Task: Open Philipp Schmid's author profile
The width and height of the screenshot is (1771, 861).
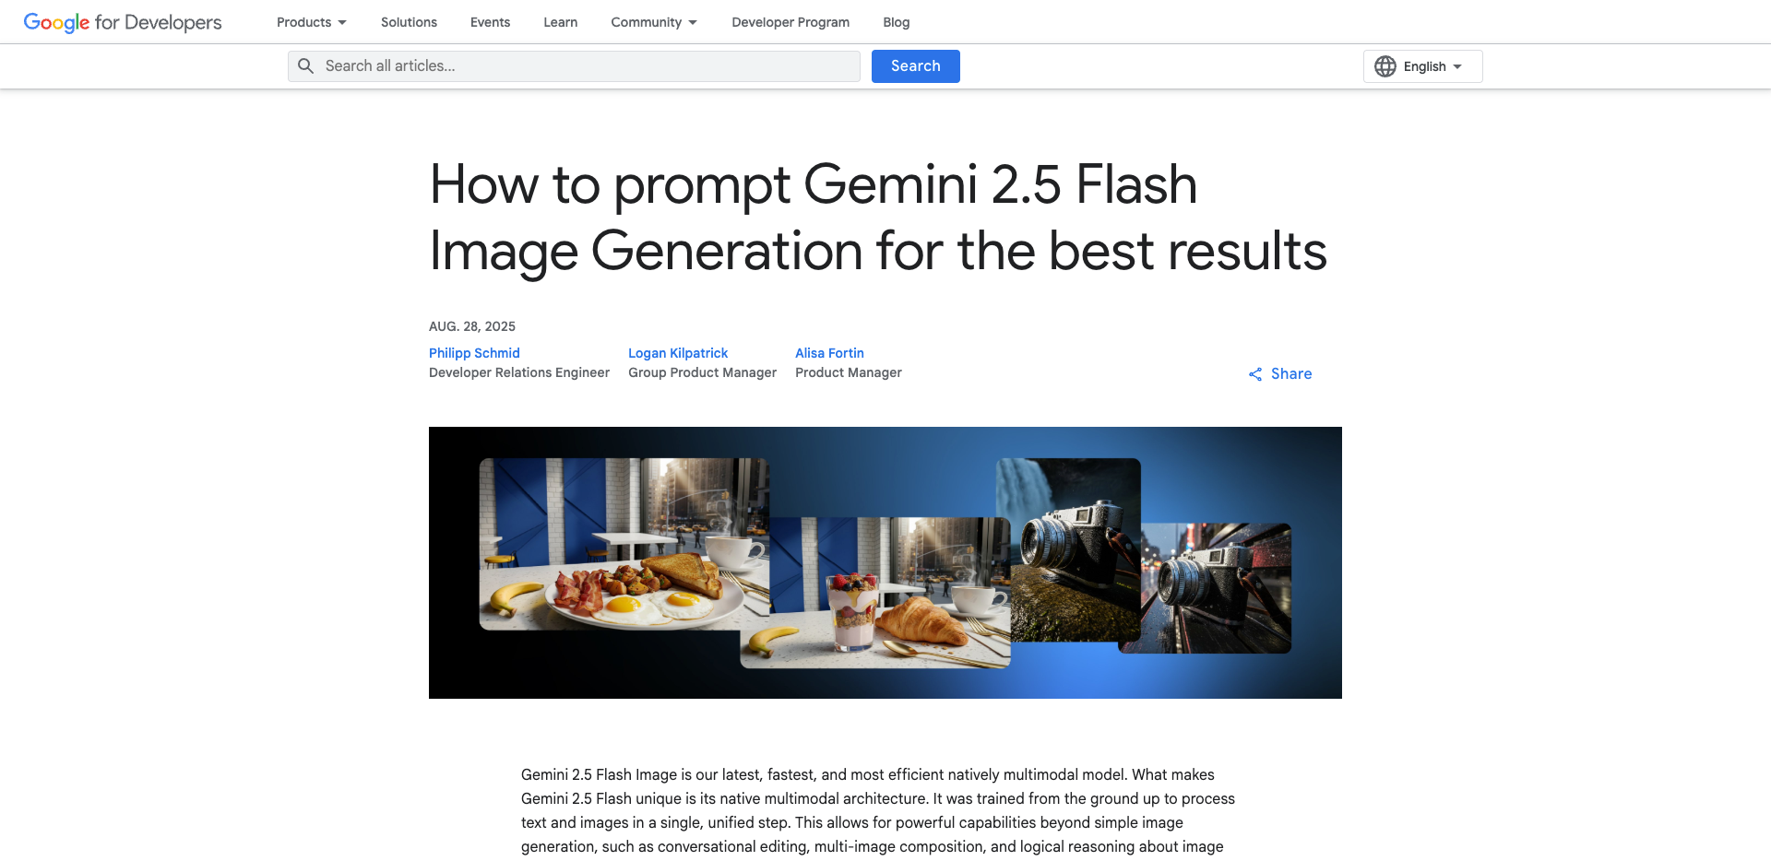Action: point(474,353)
